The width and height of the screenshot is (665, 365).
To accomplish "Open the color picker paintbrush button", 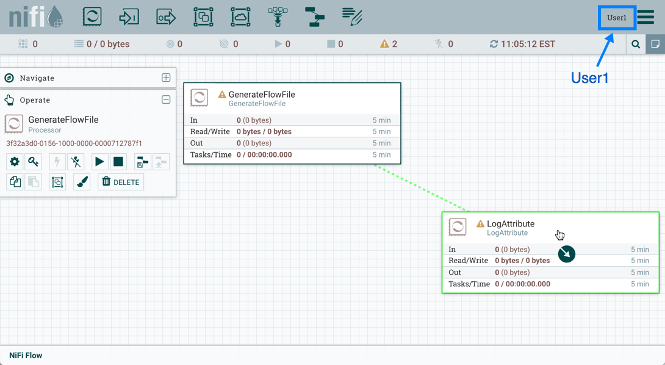I will (82, 182).
